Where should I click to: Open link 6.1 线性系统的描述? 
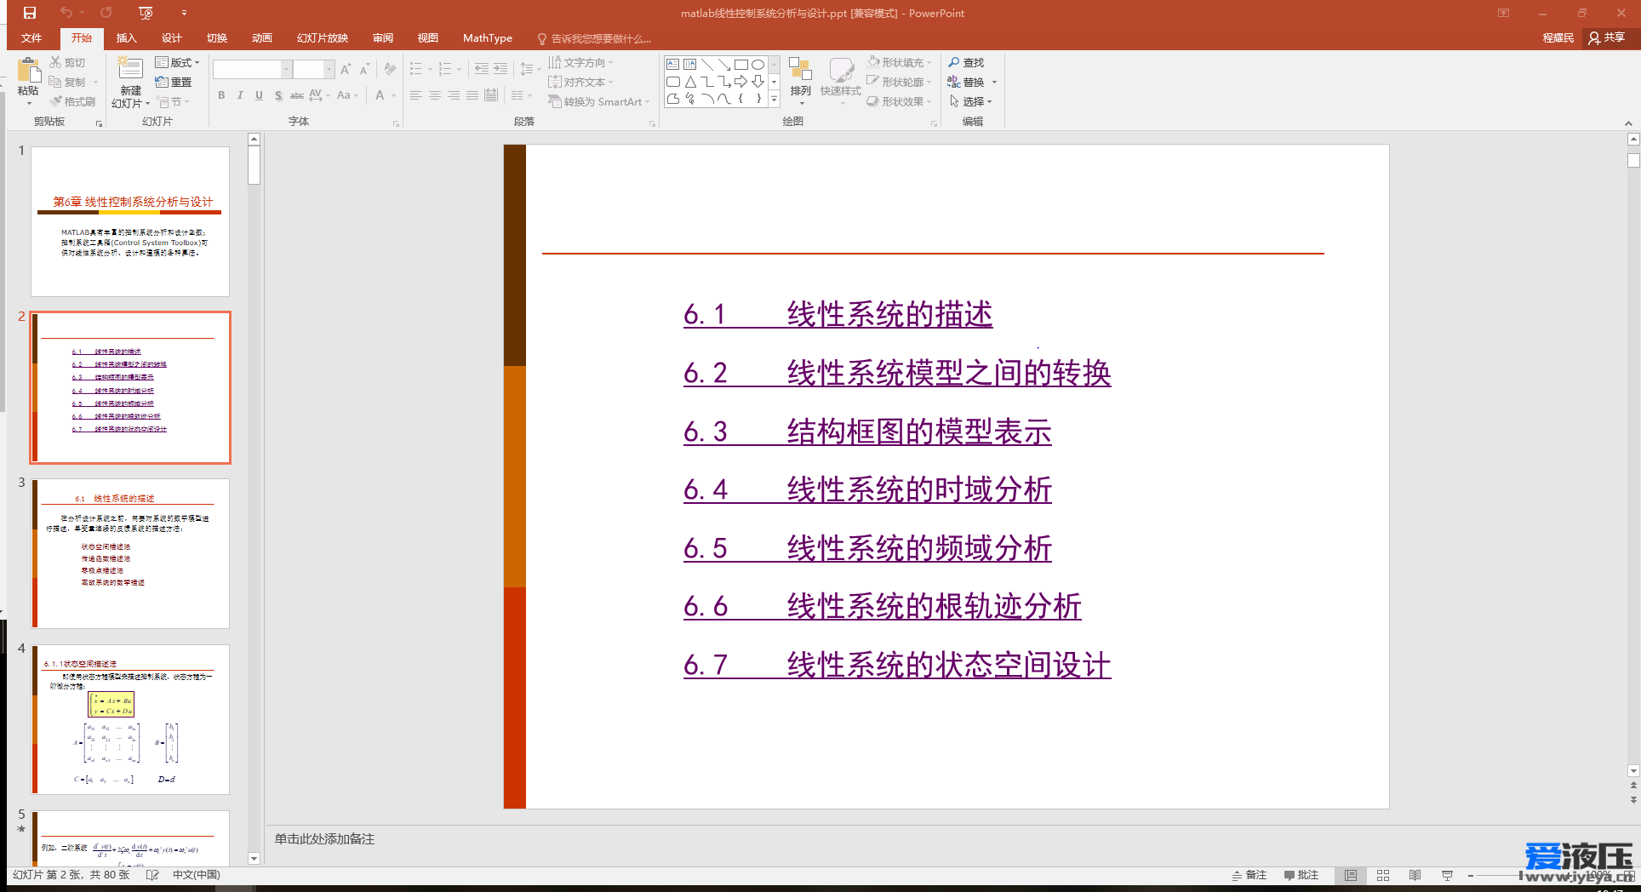click(838, 314)
